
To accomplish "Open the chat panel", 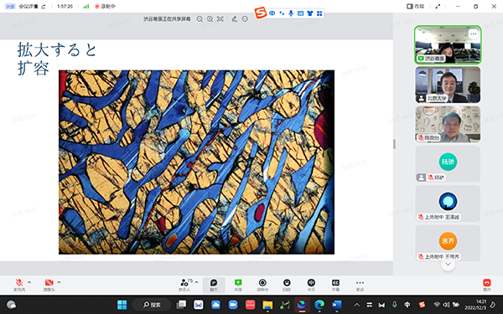I will coord(214,285).
